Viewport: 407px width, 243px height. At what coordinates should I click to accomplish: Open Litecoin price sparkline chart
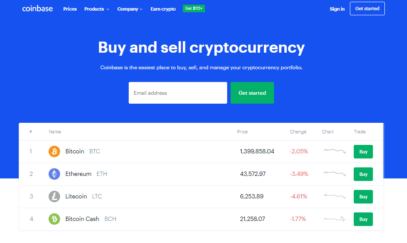click(334, 196)
